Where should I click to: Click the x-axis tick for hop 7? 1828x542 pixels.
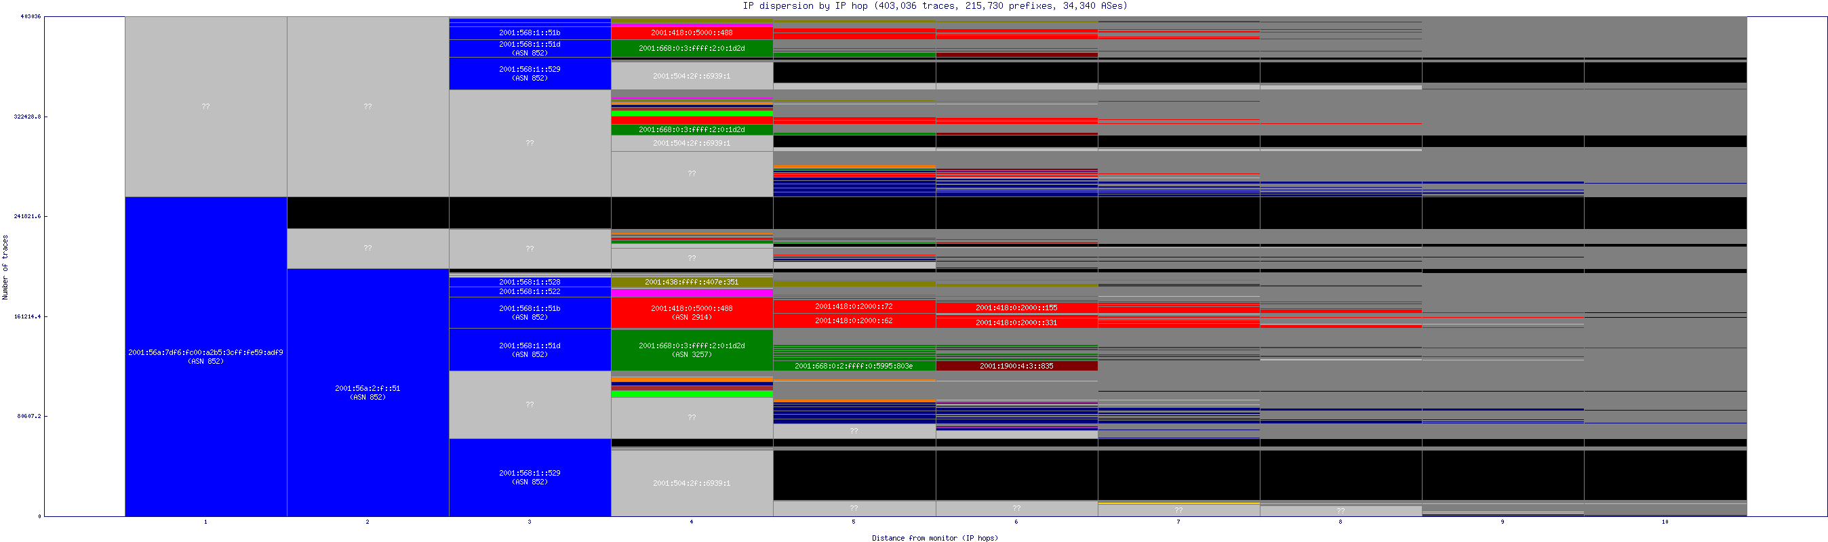[x=1178, y=522]
